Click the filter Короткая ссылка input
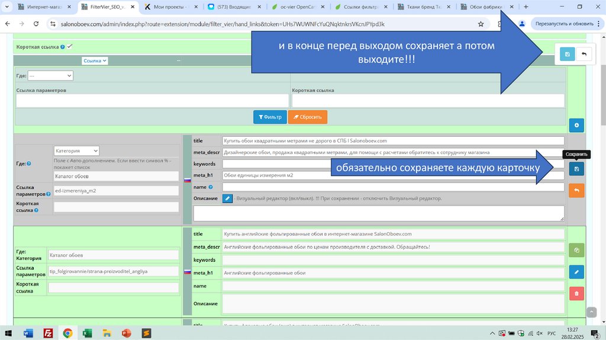This screenshot has height=340, width=606. point(428,101)
